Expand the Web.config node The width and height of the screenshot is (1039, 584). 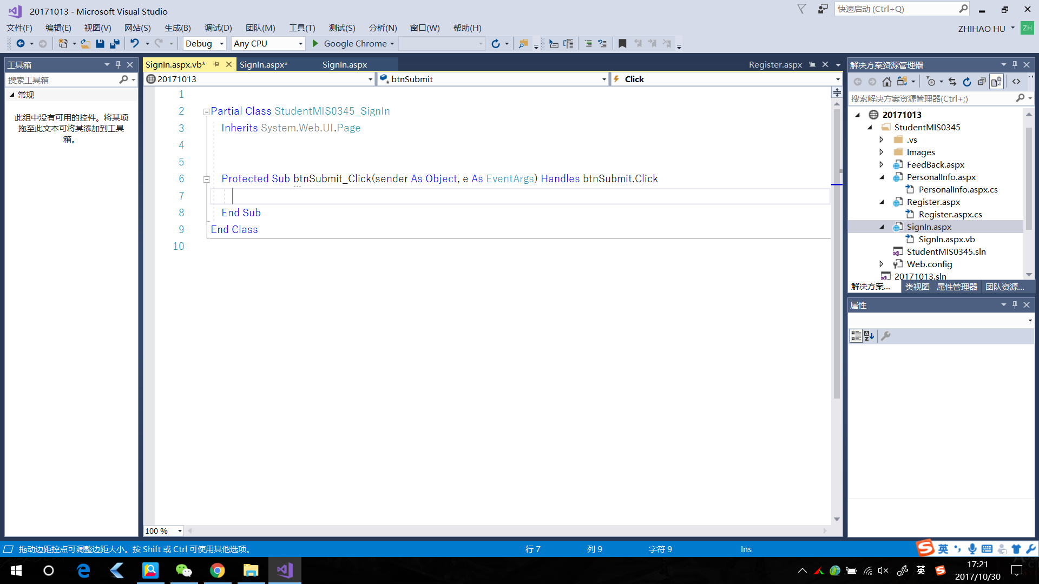(881, 264)
